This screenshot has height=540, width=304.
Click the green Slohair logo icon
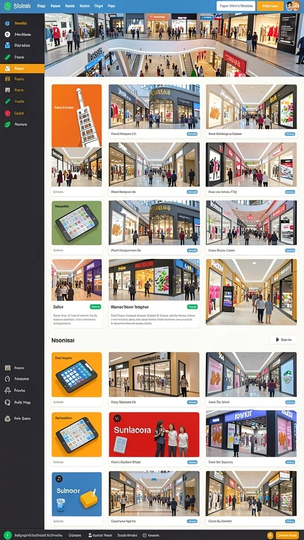coord(7,6)
